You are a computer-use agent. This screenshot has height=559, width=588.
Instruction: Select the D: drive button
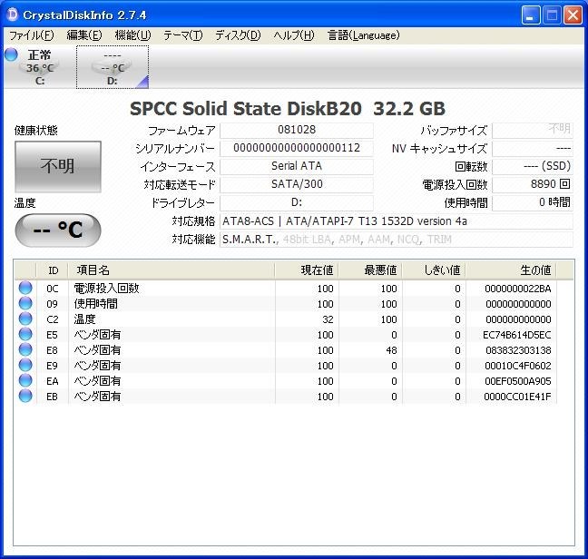tap(113, 67)
